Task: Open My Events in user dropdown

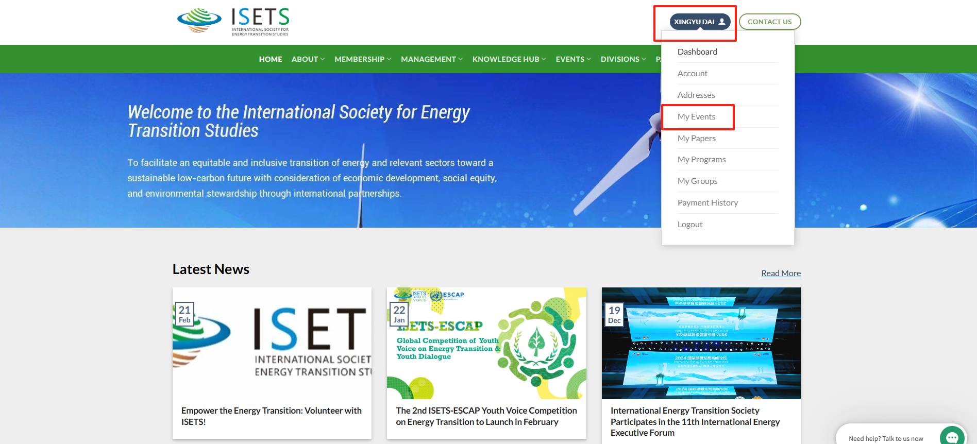Action: 696,116
